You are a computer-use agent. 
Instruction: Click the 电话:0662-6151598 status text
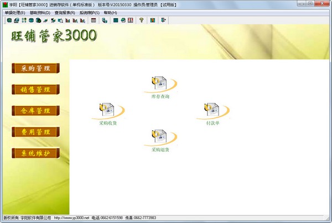click(x=107, y=217)
